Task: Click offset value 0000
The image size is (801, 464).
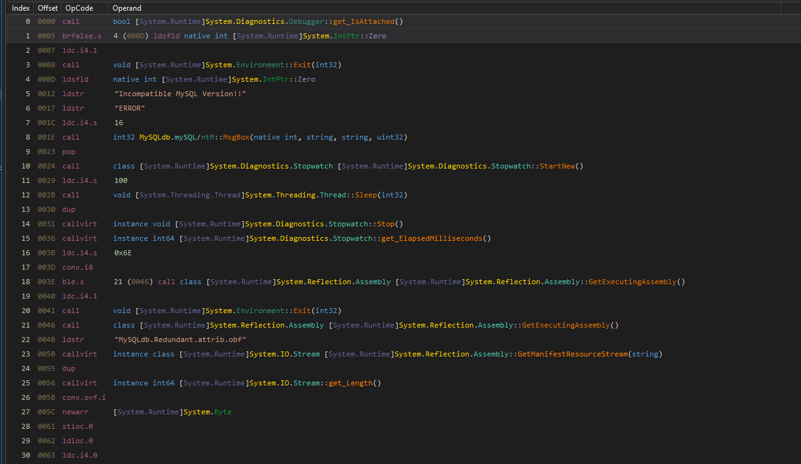Action: pos(46,21)
